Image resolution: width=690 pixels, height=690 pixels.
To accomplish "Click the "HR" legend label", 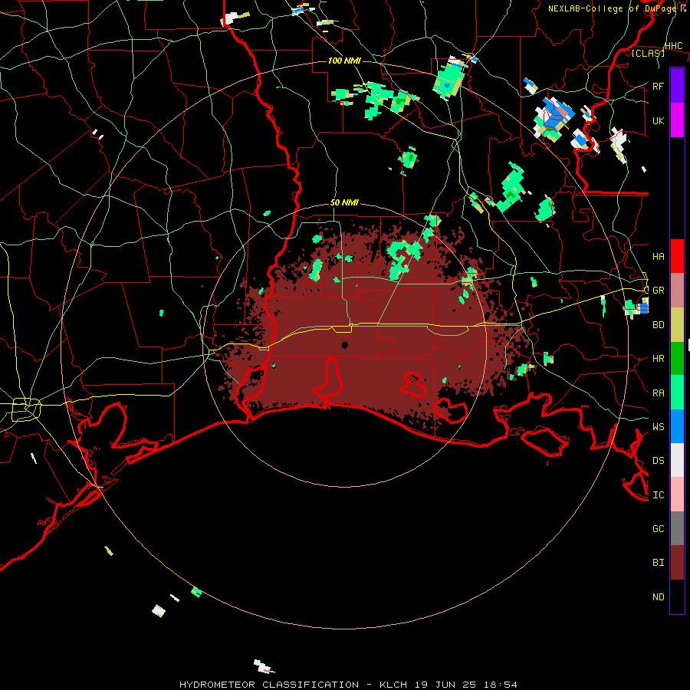I will [658, 359].
